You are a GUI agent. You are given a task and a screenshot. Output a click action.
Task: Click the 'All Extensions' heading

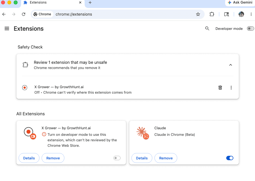(31, 114)
